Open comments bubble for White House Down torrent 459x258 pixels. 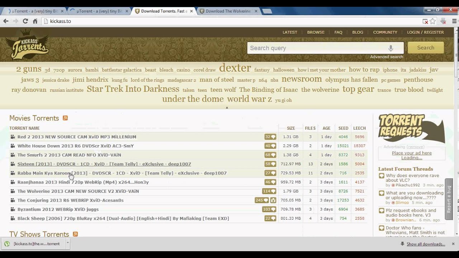[270, 146]
